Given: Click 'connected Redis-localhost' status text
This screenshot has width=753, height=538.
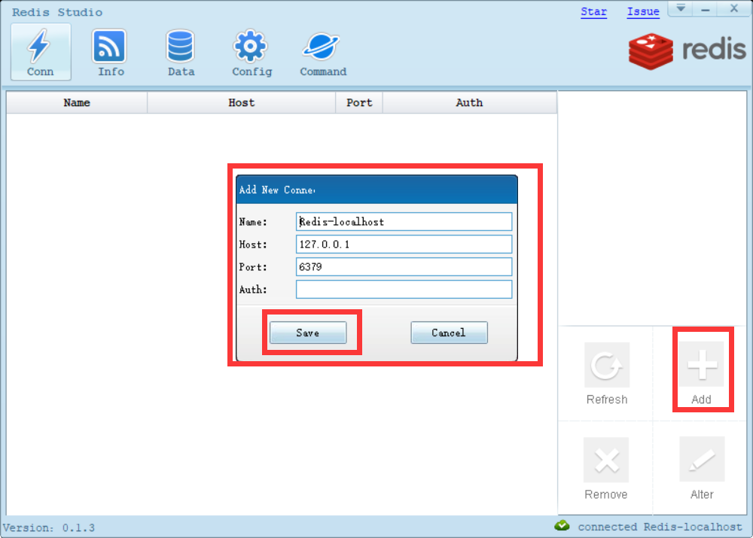Looking at the screenshot, I should [660, 527].
